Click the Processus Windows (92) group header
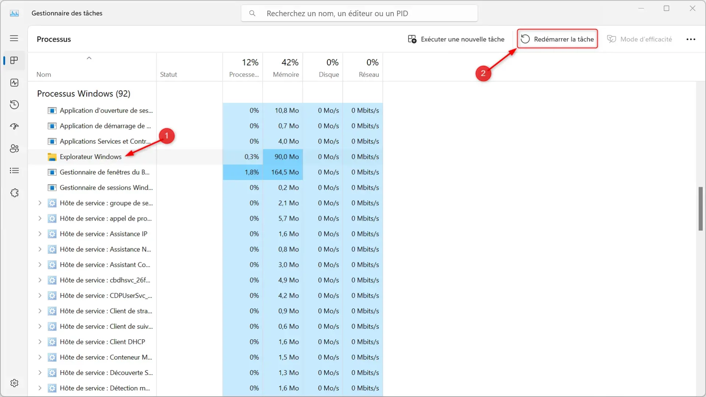The width and height of the screenshot is (706, 397). click(x=83, y=94)
